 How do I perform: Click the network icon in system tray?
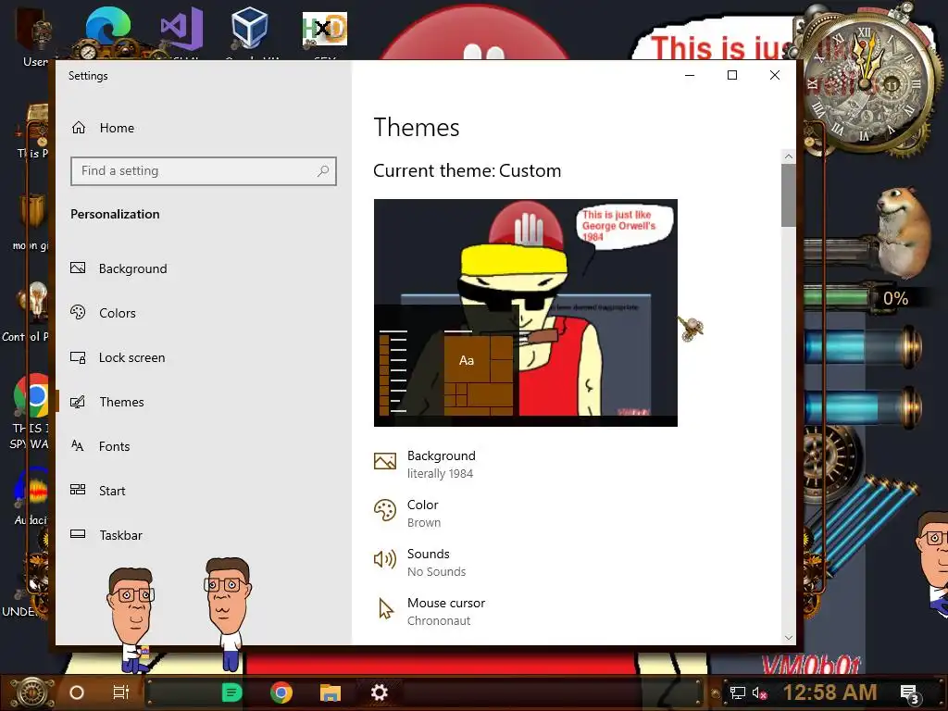coord(737,692)
